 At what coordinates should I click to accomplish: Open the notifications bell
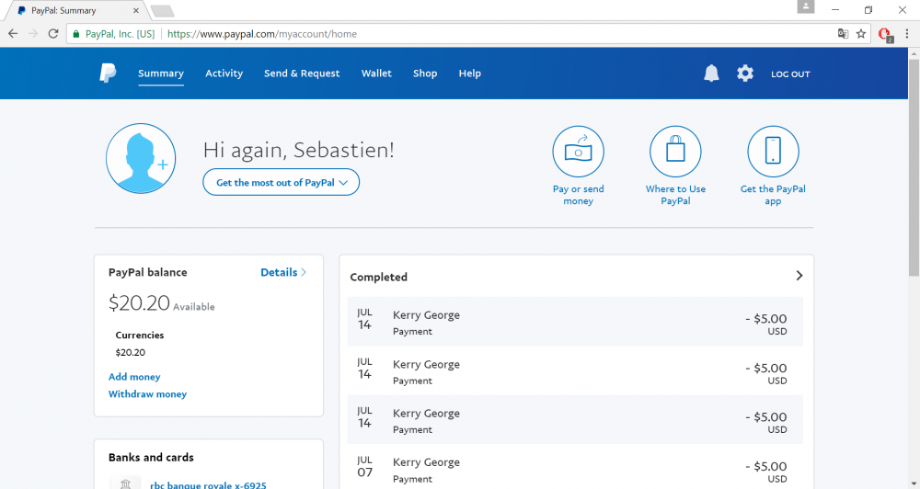tap(711, 74)
